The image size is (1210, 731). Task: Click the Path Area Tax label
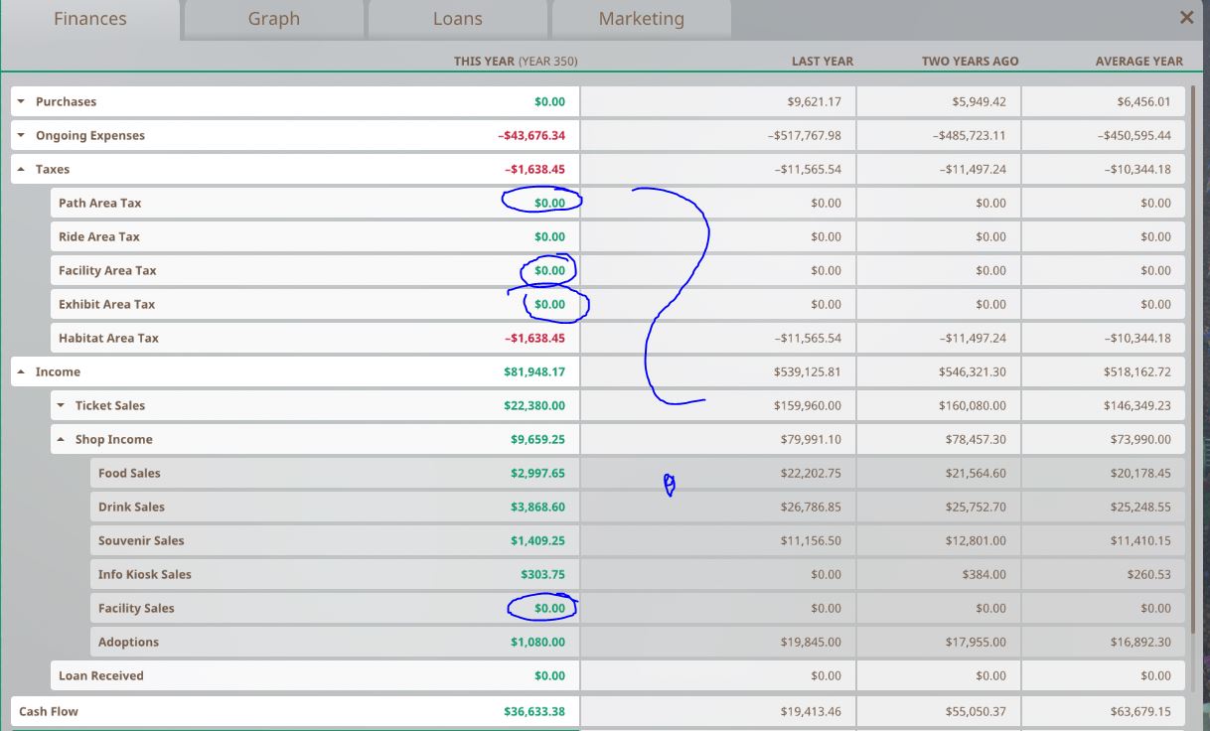point(99,203)
